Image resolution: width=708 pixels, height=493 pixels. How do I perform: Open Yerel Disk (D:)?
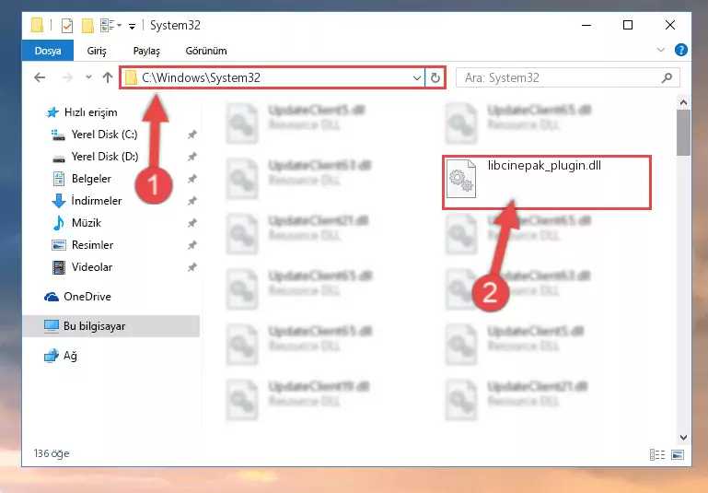pos(105,157)
